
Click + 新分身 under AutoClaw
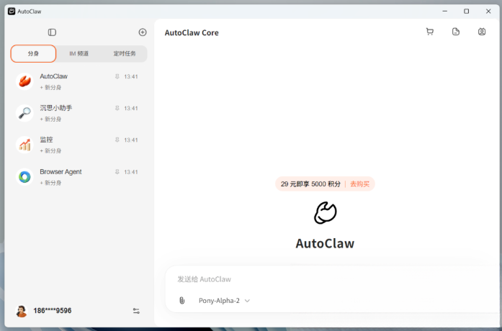50,87
